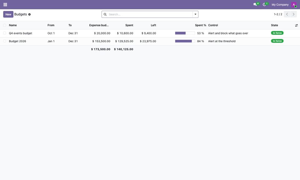Image resolution: width=300 pixels, height=180 pixels.
Task: Click the $ 23,975.00 left cell
Action: (x=148, y=41)
